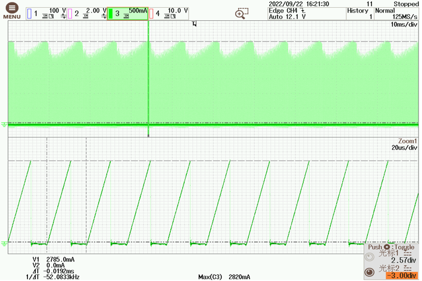422x281 pixels.
Task: Click the 光标1 cursor position icon
Action: click(408, 253)
